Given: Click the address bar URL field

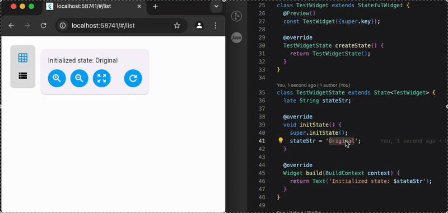Looking at the screenshot, I should point(122,26).
